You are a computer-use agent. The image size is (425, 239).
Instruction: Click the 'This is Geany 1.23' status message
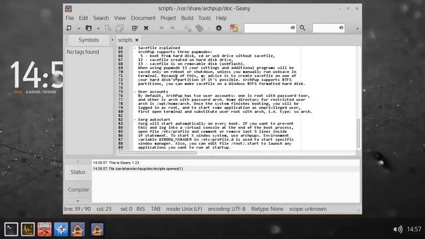[116, 163]
